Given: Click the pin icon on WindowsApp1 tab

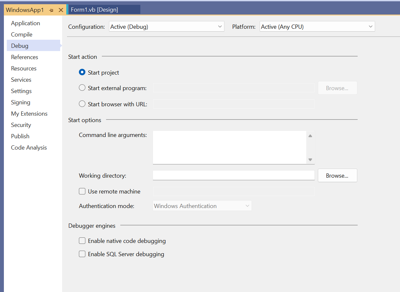Looking at the screenshot, I should pos(51,10).
